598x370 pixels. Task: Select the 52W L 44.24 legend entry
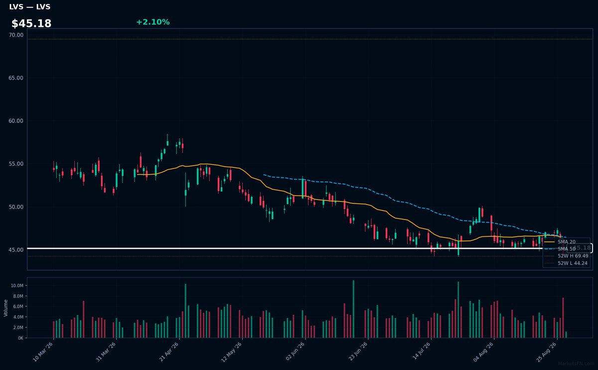pyautogui.click(x=566, y=263)
